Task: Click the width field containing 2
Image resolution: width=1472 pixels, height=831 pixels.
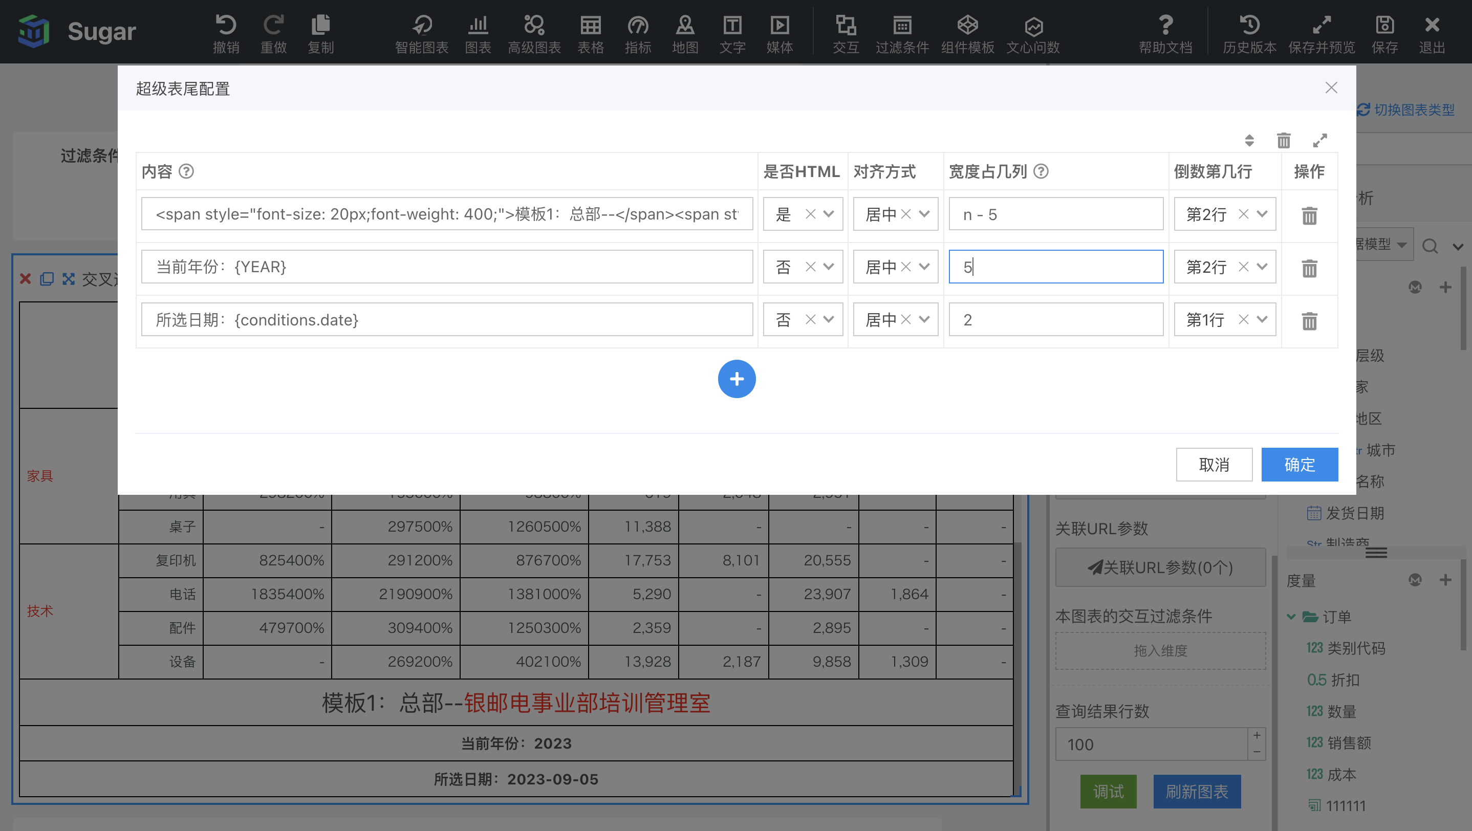Action: tap(1056, 319)
